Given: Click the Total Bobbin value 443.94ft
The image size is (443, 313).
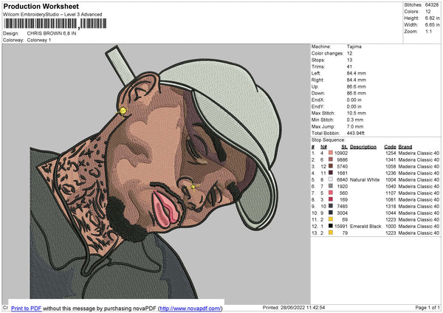Looking at the screenshot, I should click(355, 133).
